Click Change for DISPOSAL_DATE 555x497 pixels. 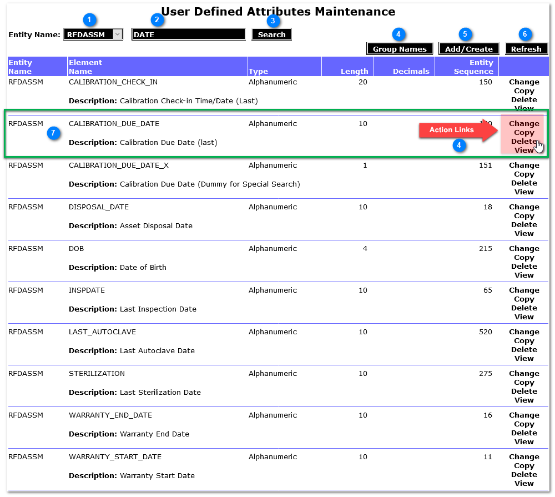point(524,207)
